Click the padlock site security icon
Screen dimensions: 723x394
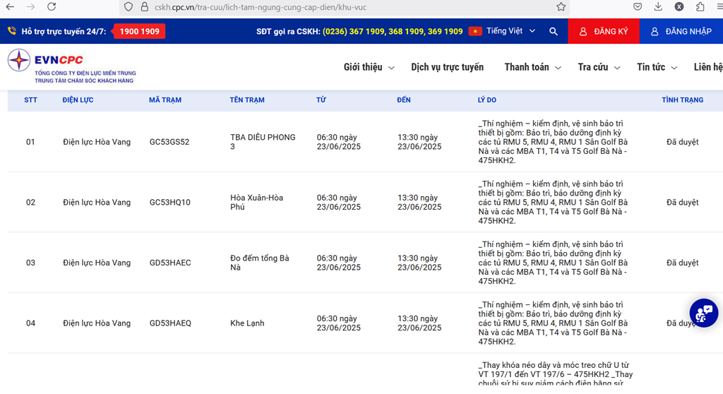click(x=144, y=7)
